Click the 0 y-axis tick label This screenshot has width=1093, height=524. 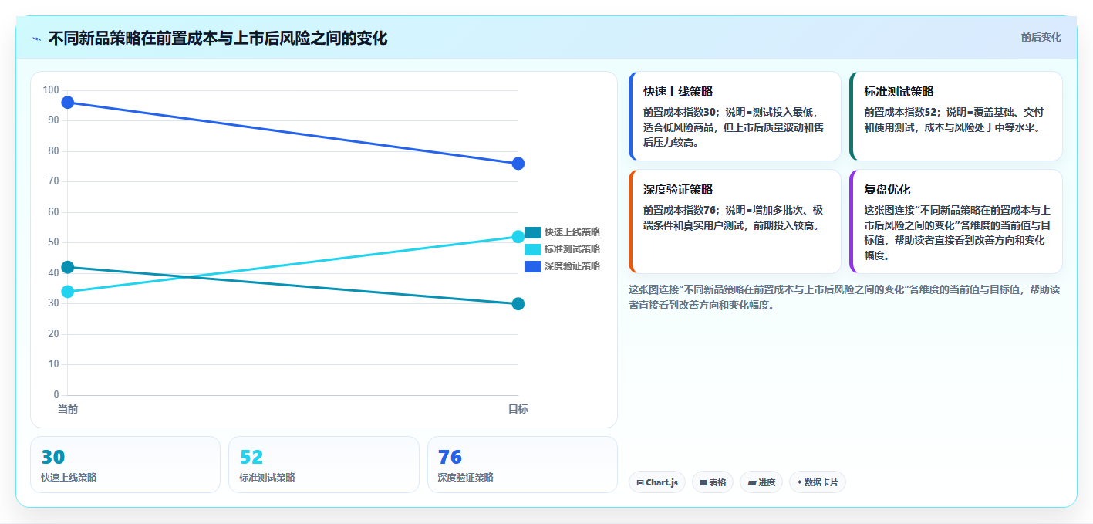56,395
